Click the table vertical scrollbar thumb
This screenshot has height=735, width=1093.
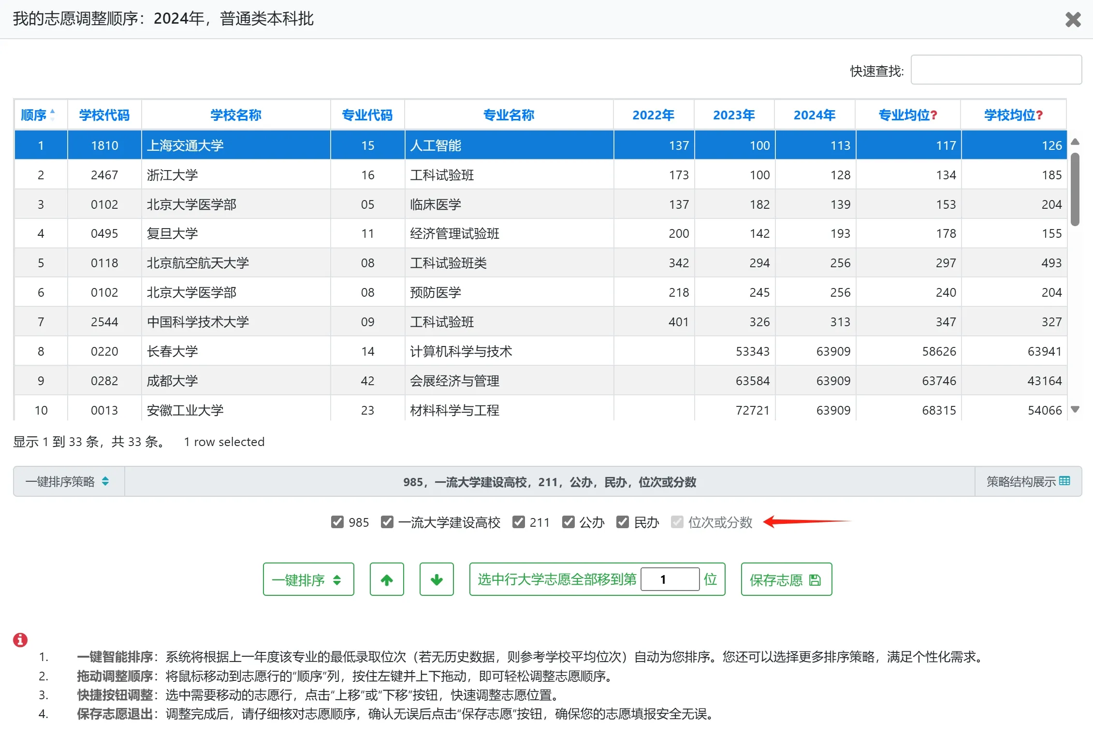click(1075, 189)
